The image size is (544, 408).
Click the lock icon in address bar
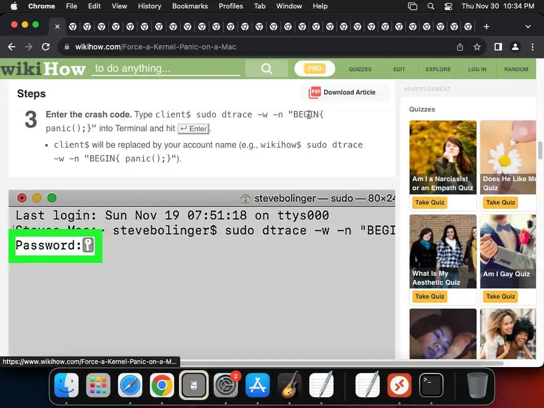coord(67,47)
